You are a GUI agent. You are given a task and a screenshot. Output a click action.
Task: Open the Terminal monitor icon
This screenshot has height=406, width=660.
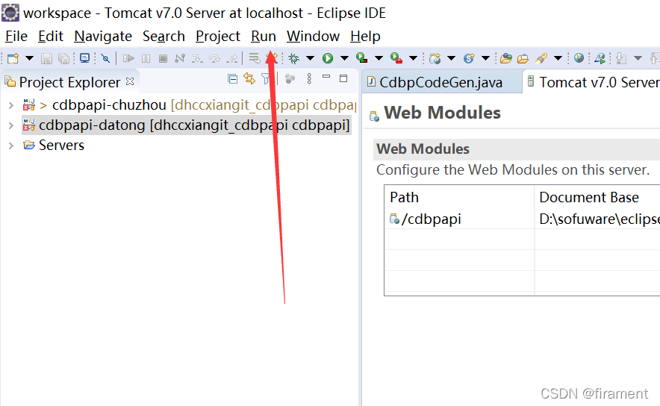tap(84, 58)
